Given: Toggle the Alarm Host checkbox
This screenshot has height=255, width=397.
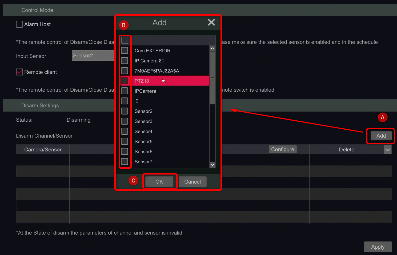Looking at the screenshot, I should pyautogui.click(x=19, y=24).
